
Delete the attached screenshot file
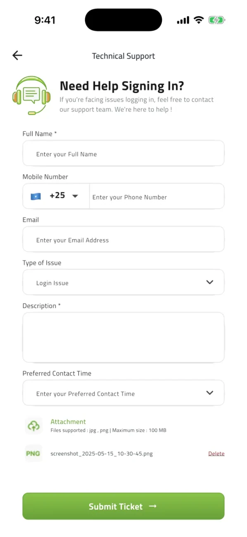[216, 454]
